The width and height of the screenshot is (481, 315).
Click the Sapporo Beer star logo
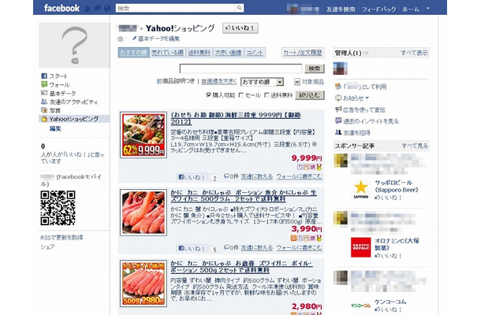coord(361,189)
